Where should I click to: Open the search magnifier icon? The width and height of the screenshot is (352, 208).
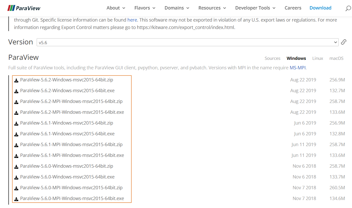click(348, 8)
